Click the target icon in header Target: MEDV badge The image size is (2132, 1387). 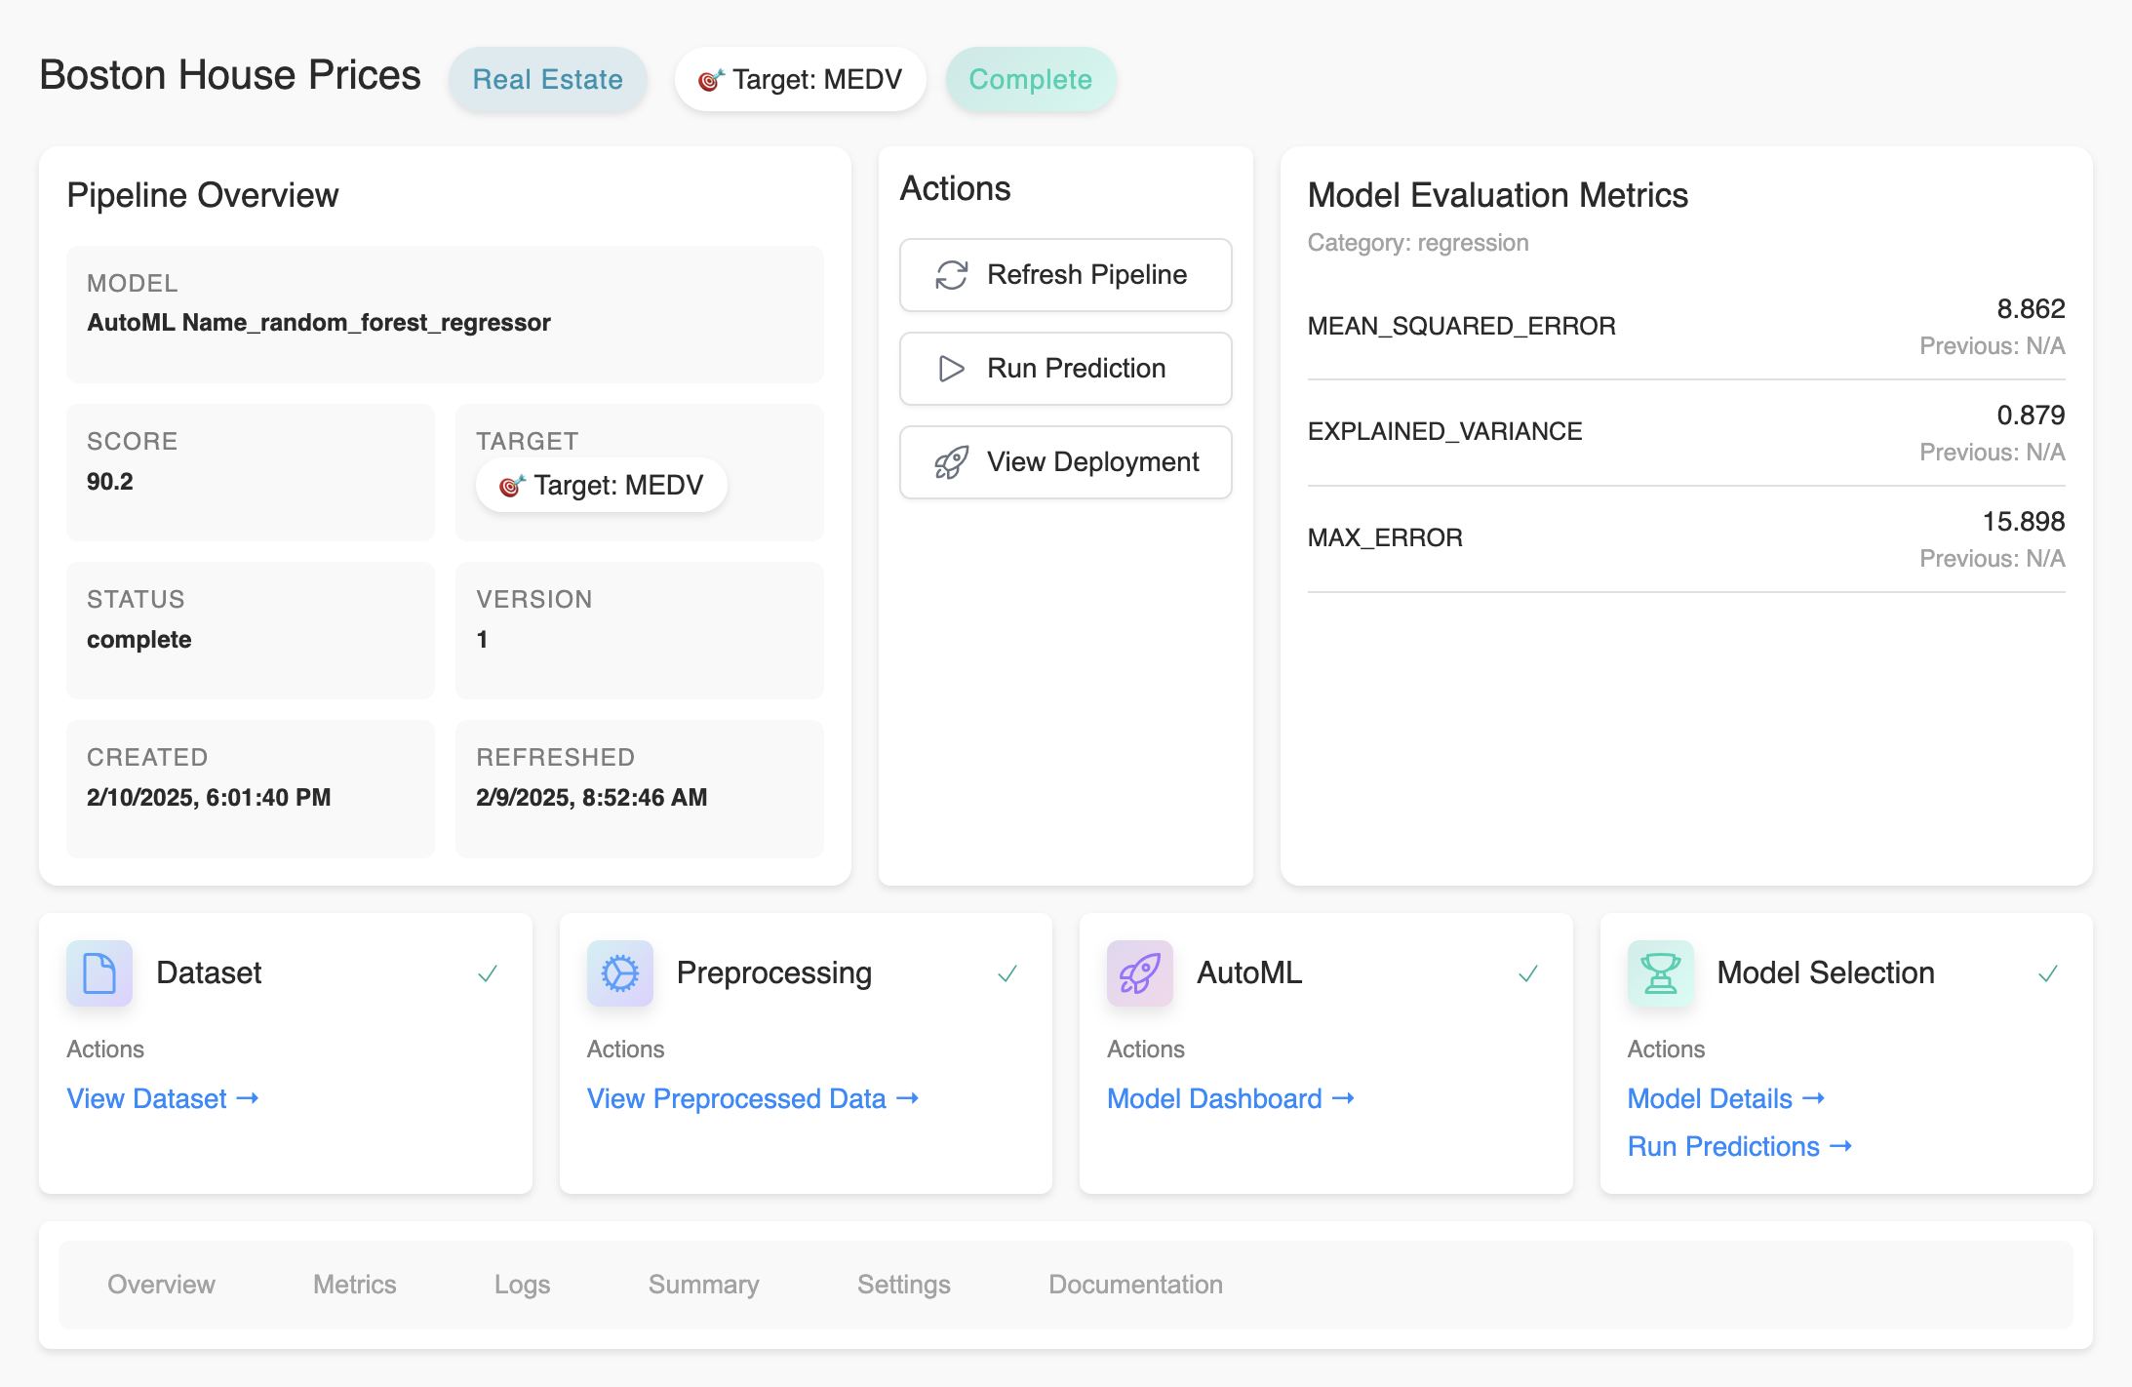click(x=711, y=80)
